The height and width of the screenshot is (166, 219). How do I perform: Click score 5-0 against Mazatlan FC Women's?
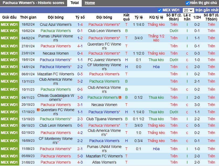(80, 156)
